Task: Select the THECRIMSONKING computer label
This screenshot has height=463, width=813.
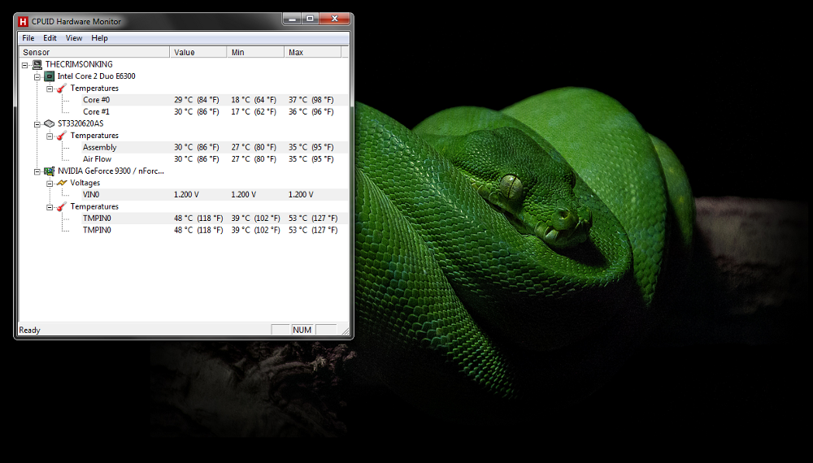Action: coord(79,64)
